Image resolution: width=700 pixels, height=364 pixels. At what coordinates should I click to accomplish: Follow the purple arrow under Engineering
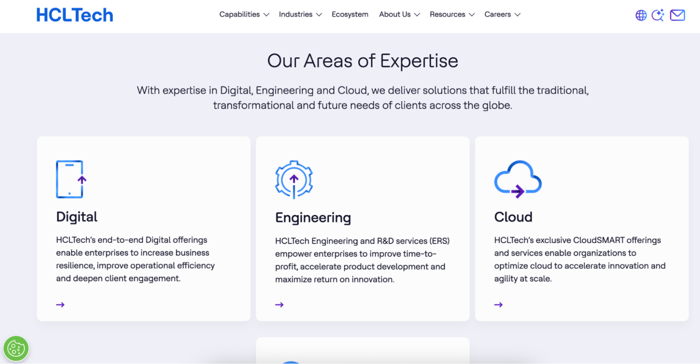[x=280, y=305]
